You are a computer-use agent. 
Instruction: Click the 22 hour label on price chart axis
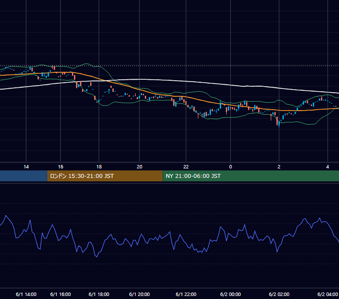(x=186, y=167)
